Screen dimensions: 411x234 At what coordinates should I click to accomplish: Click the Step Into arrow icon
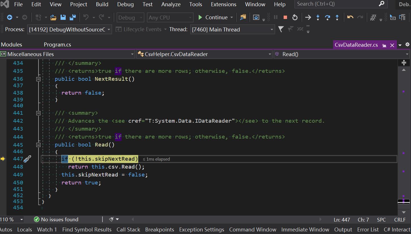pos(318,18)
